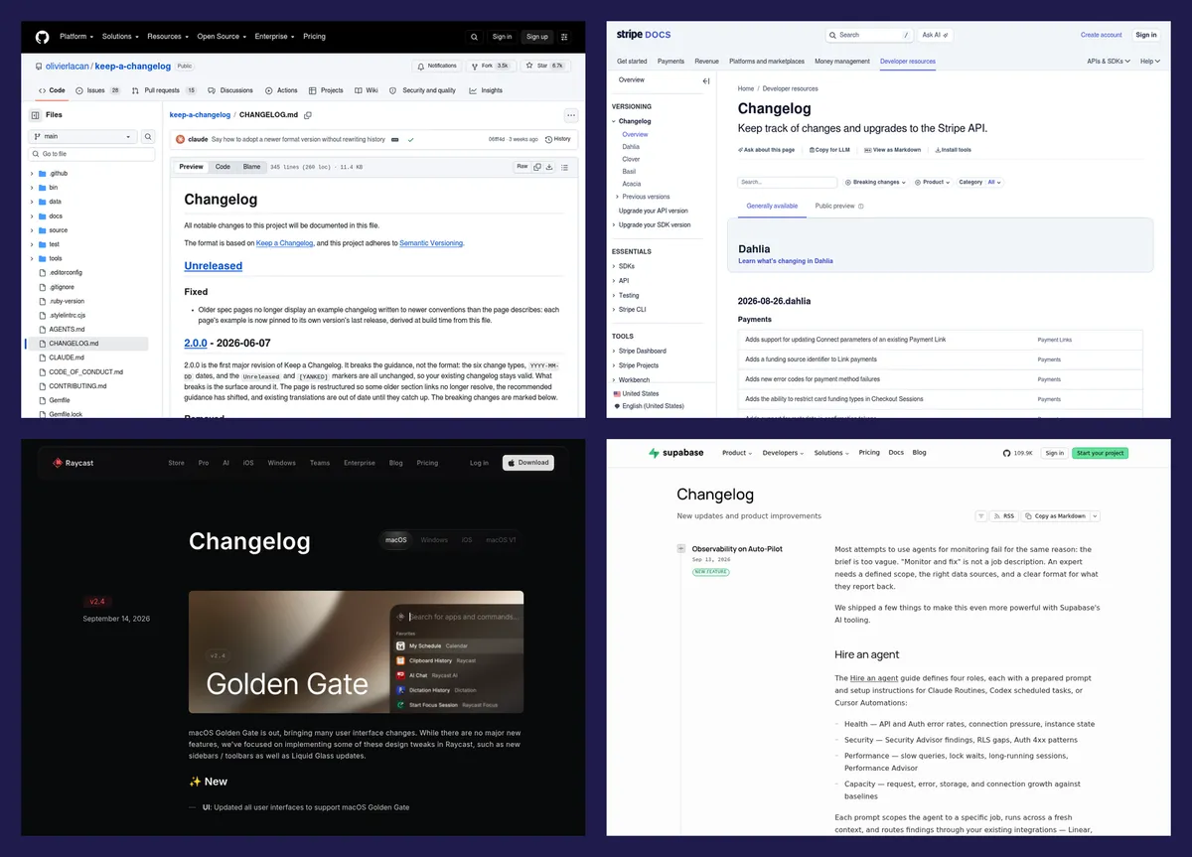Click the Raw button in GitHub file toolbar
The image size is (1192, 857).
click(x=521, y=167)
